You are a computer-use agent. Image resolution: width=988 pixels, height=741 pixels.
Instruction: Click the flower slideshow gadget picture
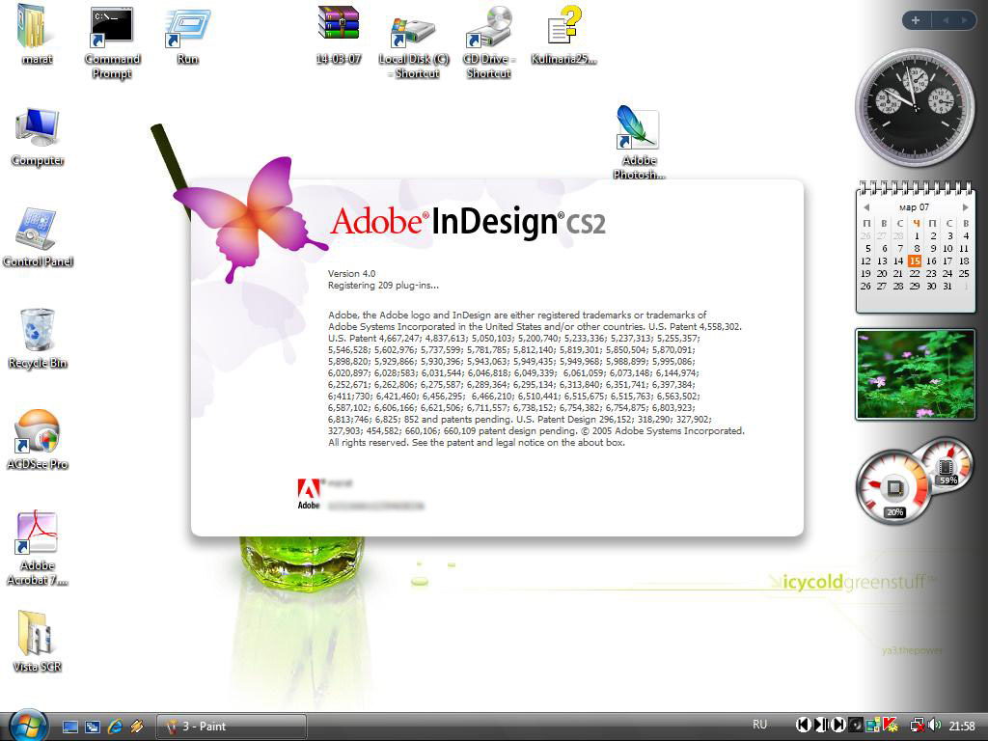[x=915, y=373]
